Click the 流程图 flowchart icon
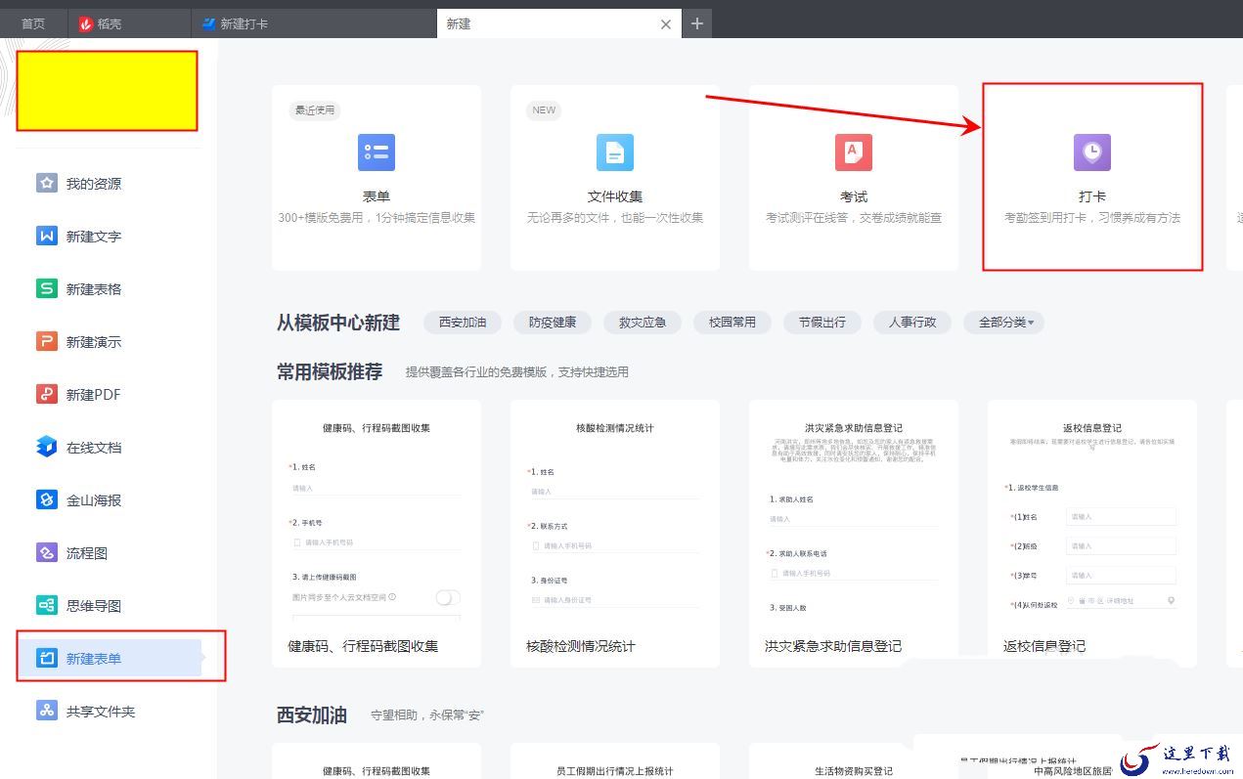Image resolution: width=1243 pixels, height=779 pixels. (x=47, y=552)
